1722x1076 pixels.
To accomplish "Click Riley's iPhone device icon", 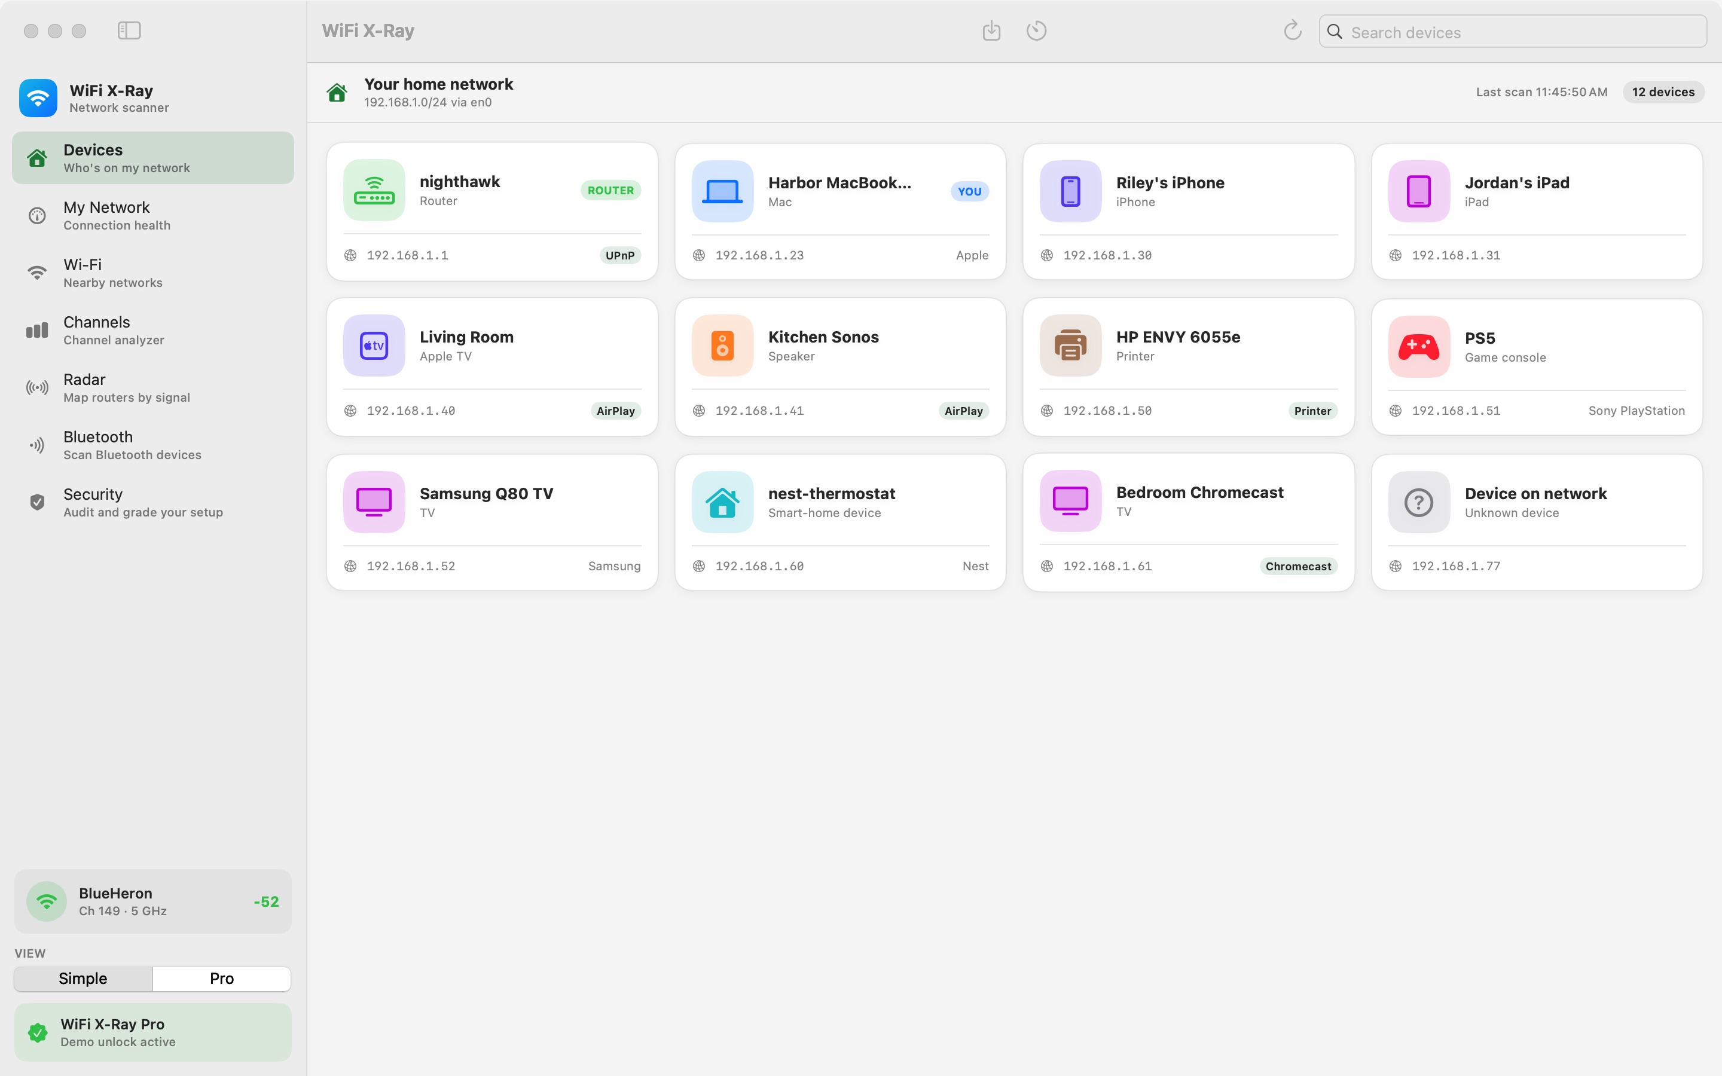I will (1070, 191).
